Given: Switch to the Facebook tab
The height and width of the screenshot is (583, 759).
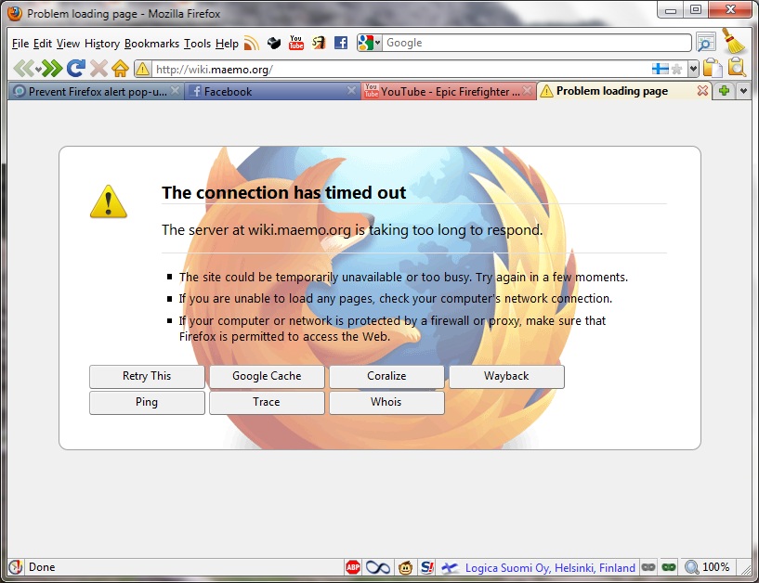Looking at the screenshot, I should click(272, 91).
